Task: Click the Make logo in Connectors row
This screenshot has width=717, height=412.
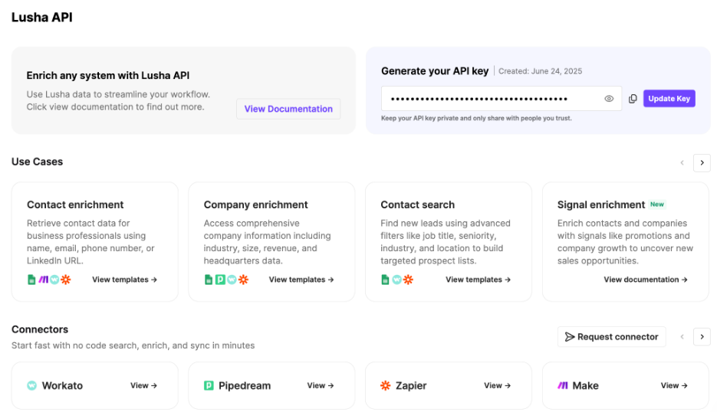Action: [x=562, y=385]
